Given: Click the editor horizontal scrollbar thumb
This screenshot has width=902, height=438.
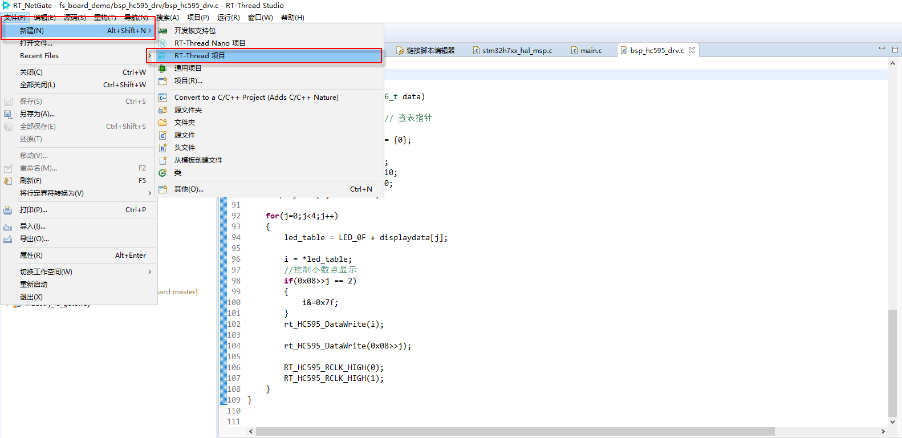Looking at the screenshot, I should pyautogui.click(x=515, y=431).
